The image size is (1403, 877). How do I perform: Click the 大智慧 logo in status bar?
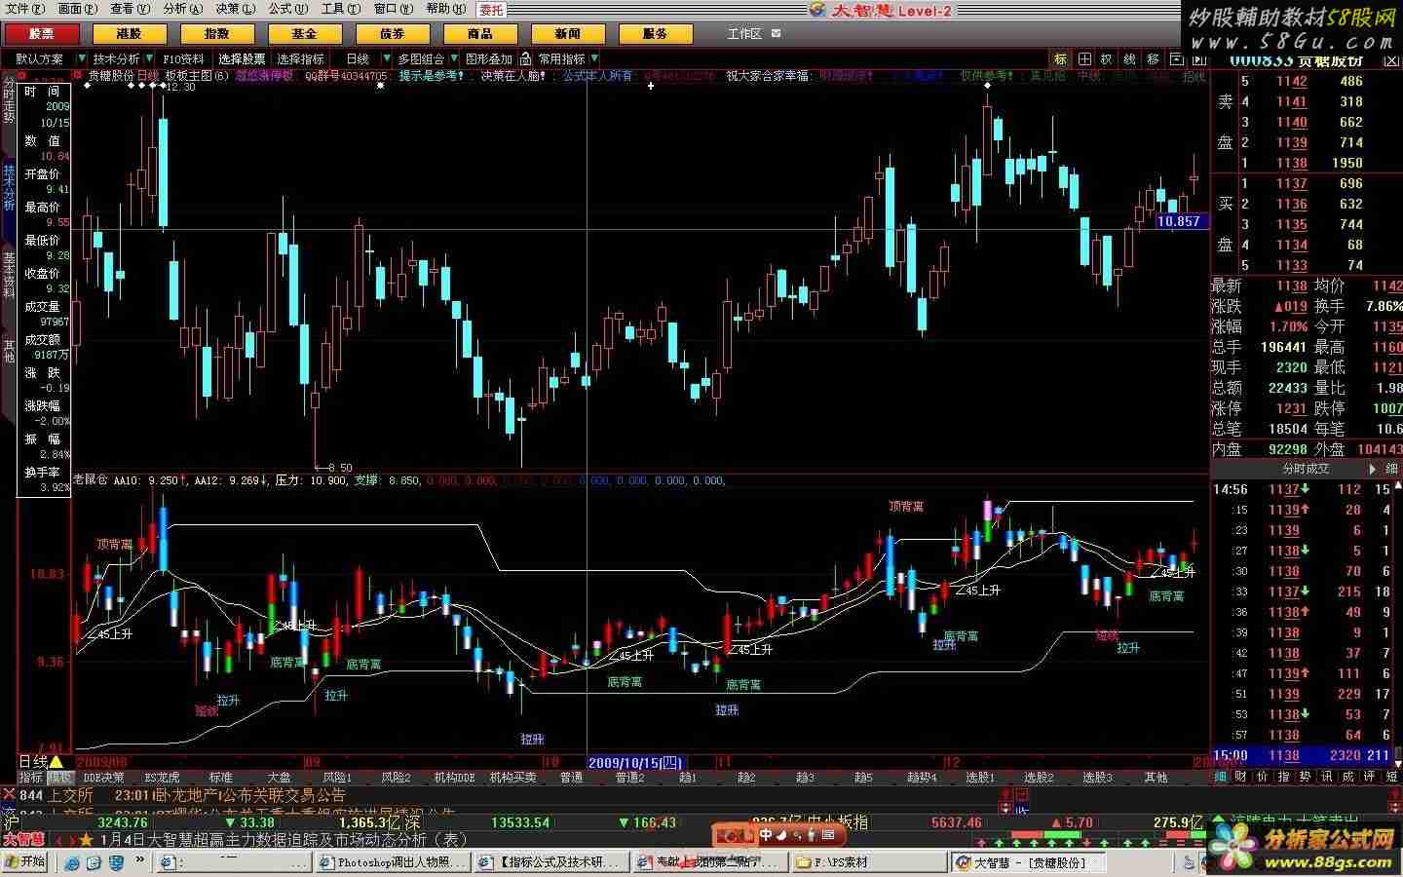click(x=23, y=839)
